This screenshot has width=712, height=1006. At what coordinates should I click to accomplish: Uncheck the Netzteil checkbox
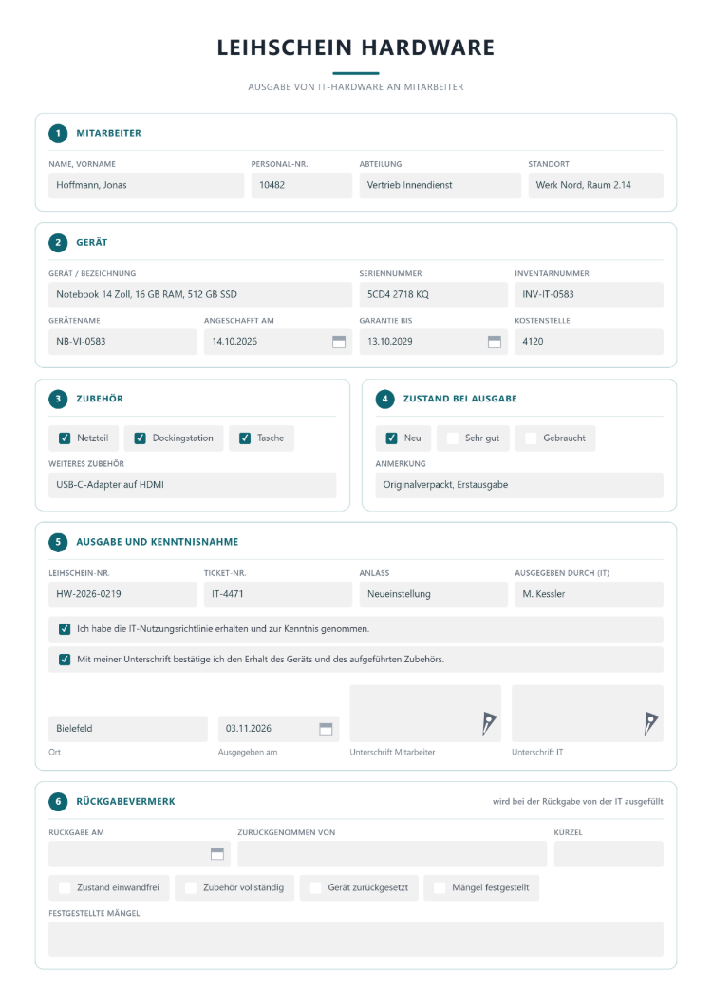pyautogui.click(x=65, y=438)
